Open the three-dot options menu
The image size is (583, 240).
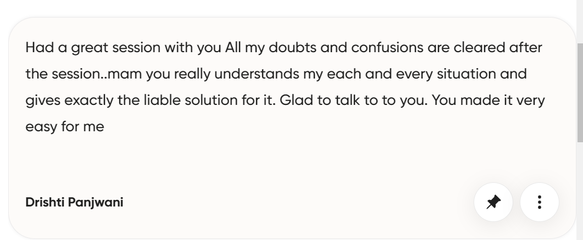coord(540,203)
